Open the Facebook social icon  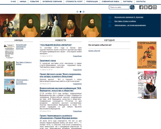(x=141, y=7)
